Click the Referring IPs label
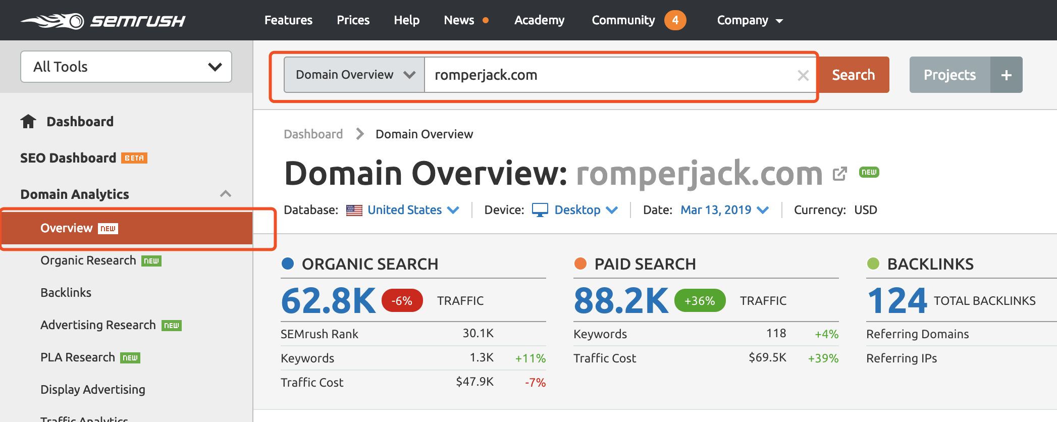1057x422 pixels. 902,358
